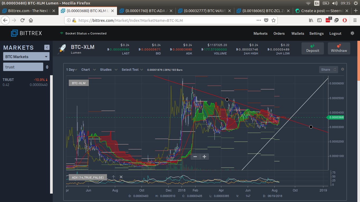Image resolution: width=360 pixels, height=202 pixels.
Task: Open the BTC Markets dropdown
Action: [26, 57]
